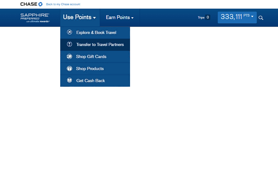Image resolution: width=278 pixels, height=191 pixels.
Task: Choose Get Cash Back option
Action: (95, 81)
